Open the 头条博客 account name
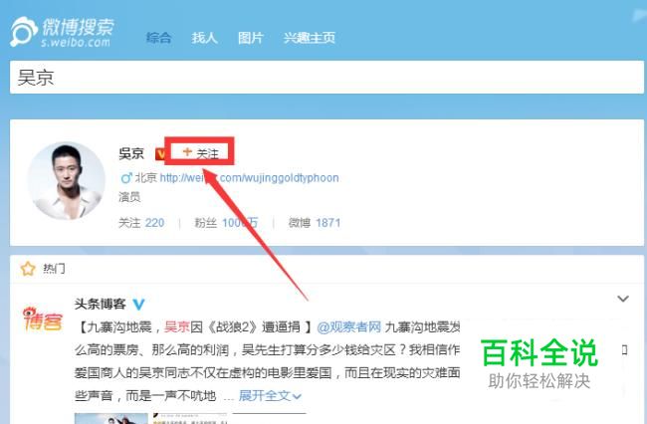This screenshot has height=424, width=647. [100, 304]
